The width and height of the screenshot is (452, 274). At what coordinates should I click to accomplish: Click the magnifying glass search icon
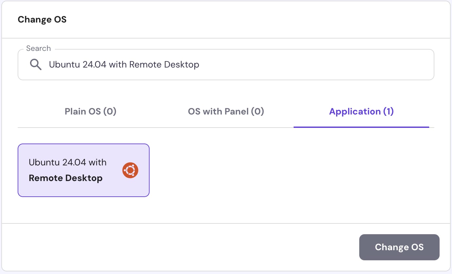36,64
